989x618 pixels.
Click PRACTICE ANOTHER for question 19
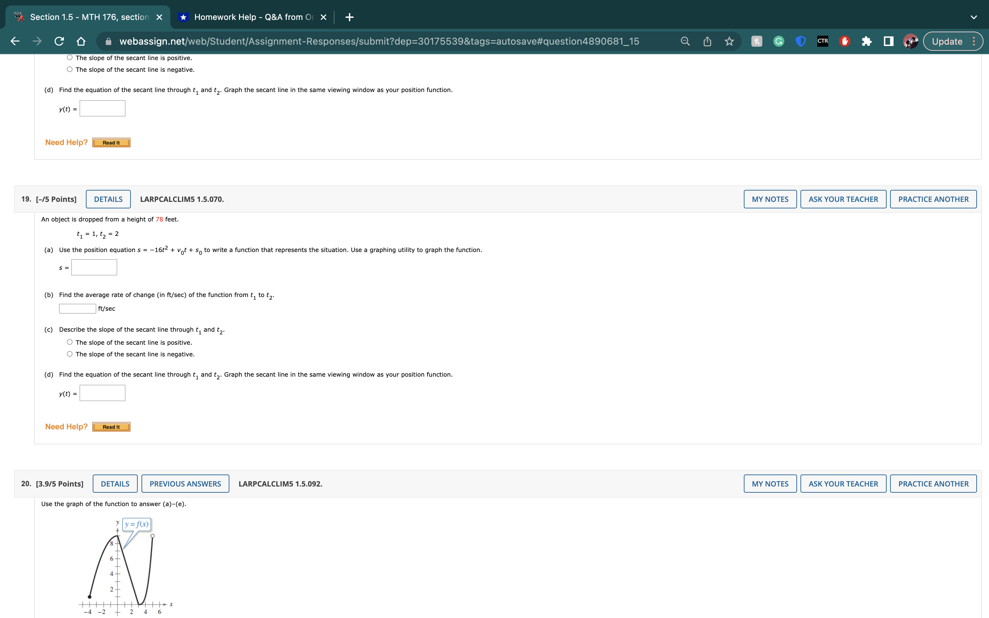[933, 199]
